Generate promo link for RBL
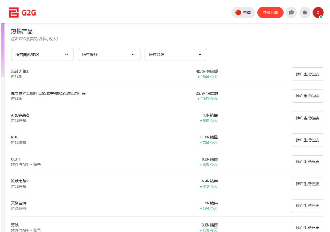Viewport: 330px width, 232px height. click(x=307, y=140)
